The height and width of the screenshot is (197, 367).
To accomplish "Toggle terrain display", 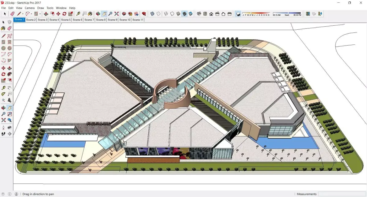I will (x=314, y=14).
